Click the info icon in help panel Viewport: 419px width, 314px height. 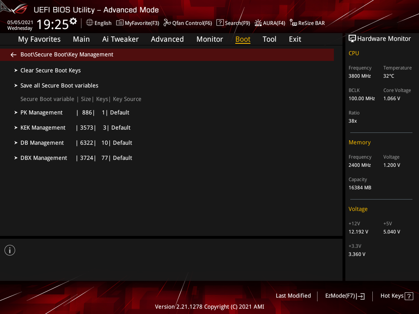pos(10,250)
